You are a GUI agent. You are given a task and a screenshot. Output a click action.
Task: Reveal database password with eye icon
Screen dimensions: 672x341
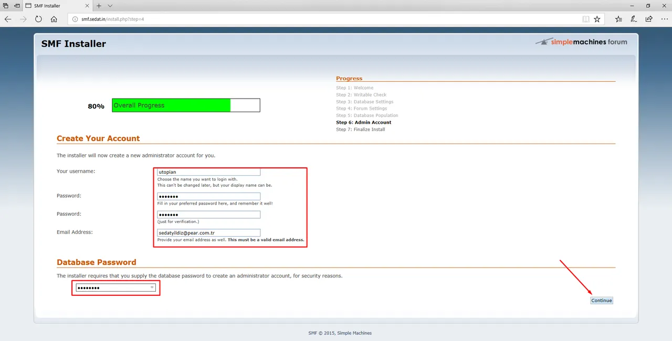(x=152, y=287)
